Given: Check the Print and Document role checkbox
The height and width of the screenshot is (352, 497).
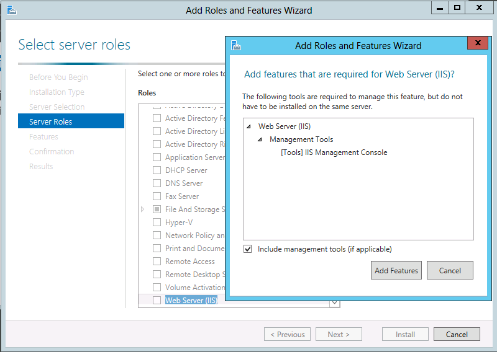Looking at the screenshot, I should point(157,249).
